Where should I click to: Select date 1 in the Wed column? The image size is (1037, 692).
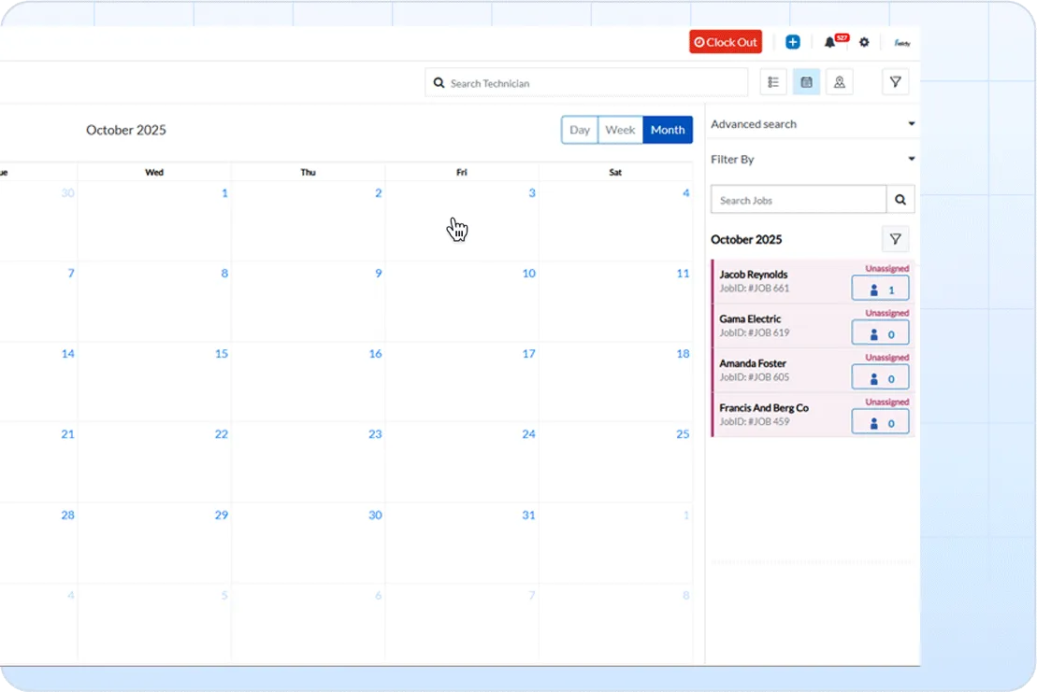point(224,193)
